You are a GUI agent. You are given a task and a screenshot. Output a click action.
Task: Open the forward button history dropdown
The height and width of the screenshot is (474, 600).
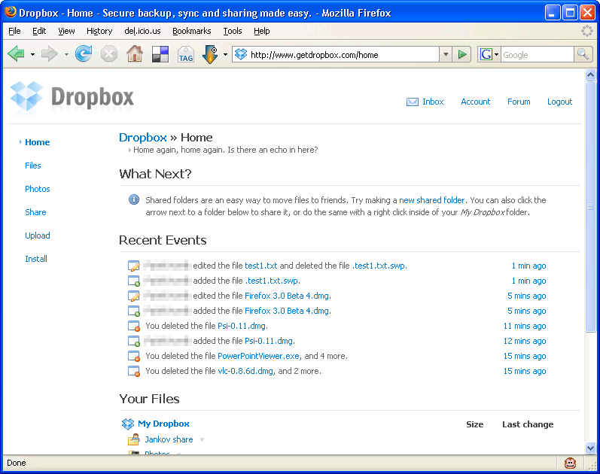pos(66,54)
